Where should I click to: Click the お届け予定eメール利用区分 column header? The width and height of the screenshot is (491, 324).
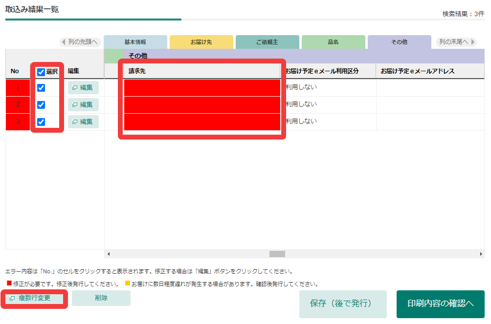tap(328, 71)
